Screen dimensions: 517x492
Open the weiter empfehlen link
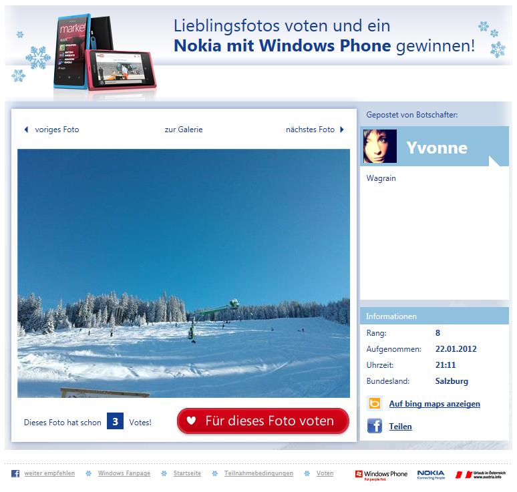(49, 473)
